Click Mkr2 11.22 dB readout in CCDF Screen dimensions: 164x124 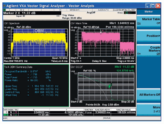pyautogui.click(x=124, y=67)
